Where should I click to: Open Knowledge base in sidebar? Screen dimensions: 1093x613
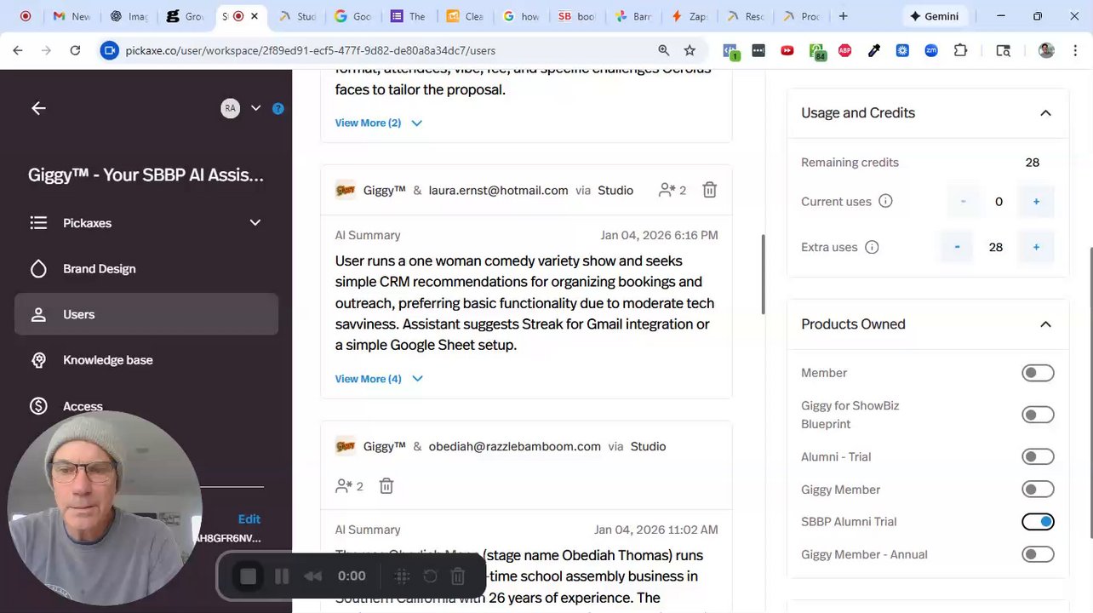(146, 360)
